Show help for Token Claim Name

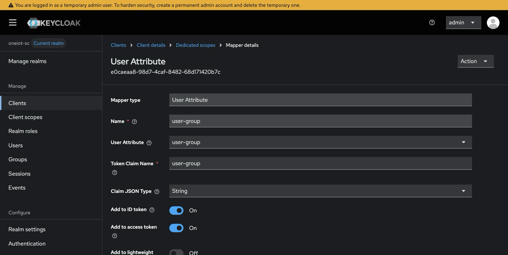(115, 173)
